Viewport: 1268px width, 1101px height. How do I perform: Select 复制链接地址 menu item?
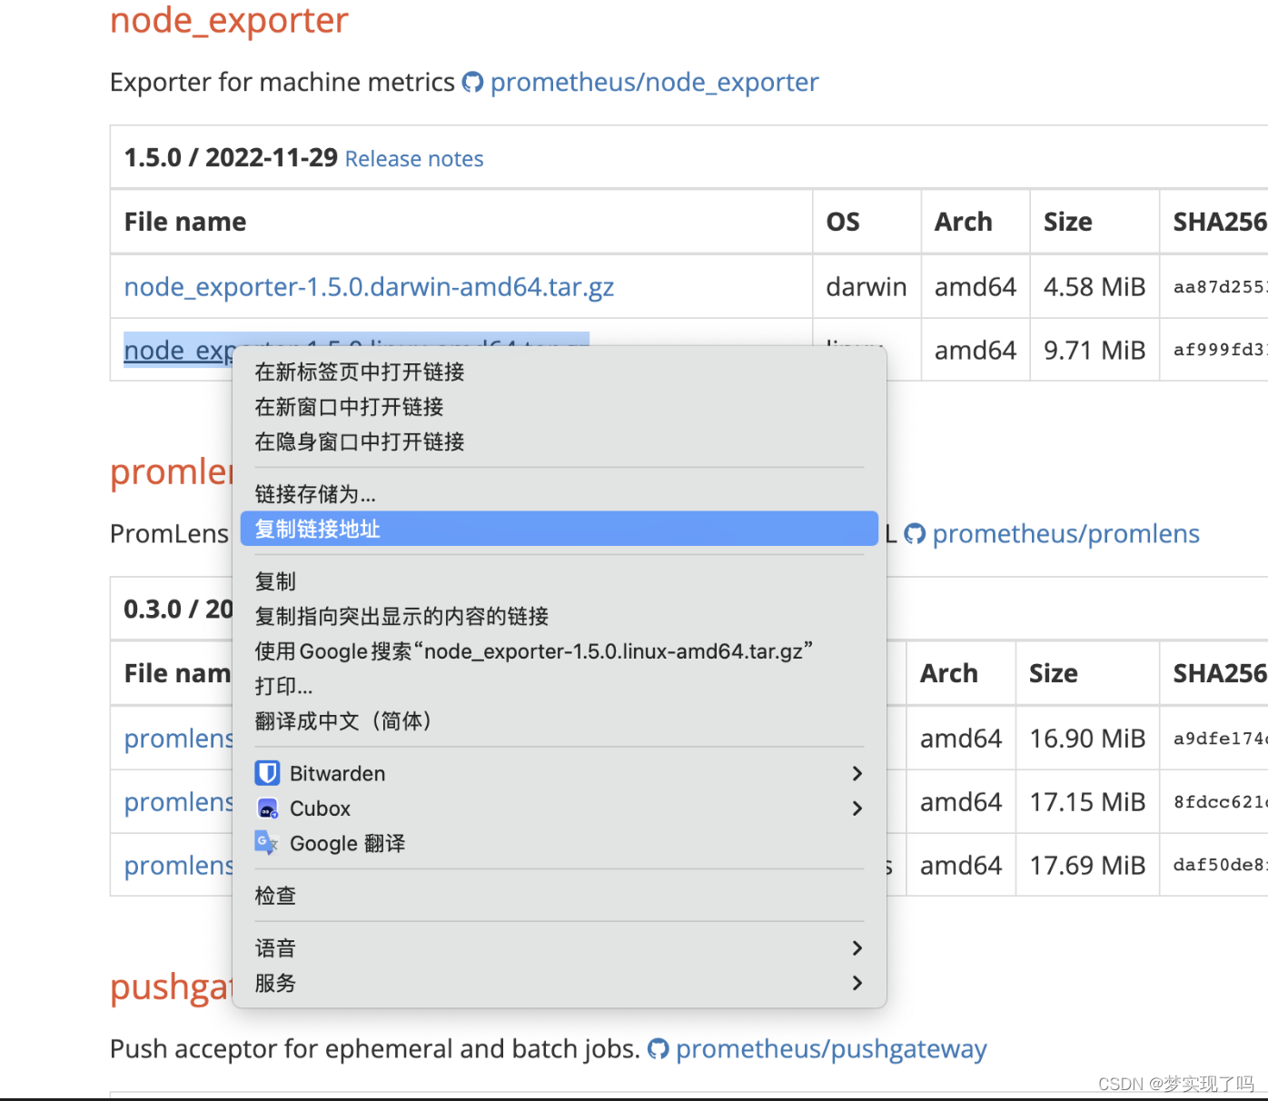pyautogui.click(x=559, y=529)
